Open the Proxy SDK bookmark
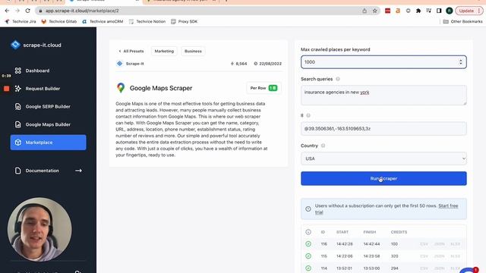Screen dimensions: 486x273 pyautogui.click(x=184, y=21)
